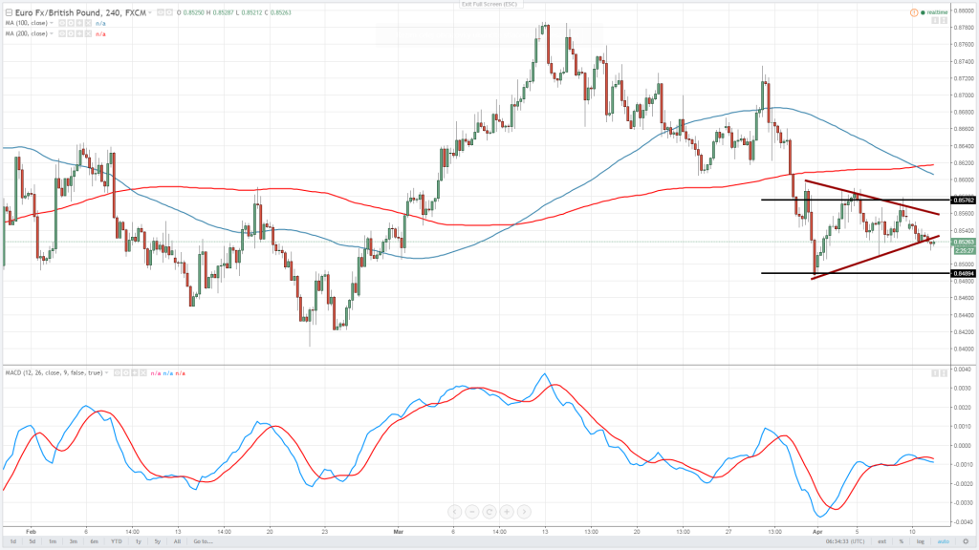Screen dimensions: 979x550
Task: Click the red n/a value for MA (200, close)
Action: click(100, 33)
